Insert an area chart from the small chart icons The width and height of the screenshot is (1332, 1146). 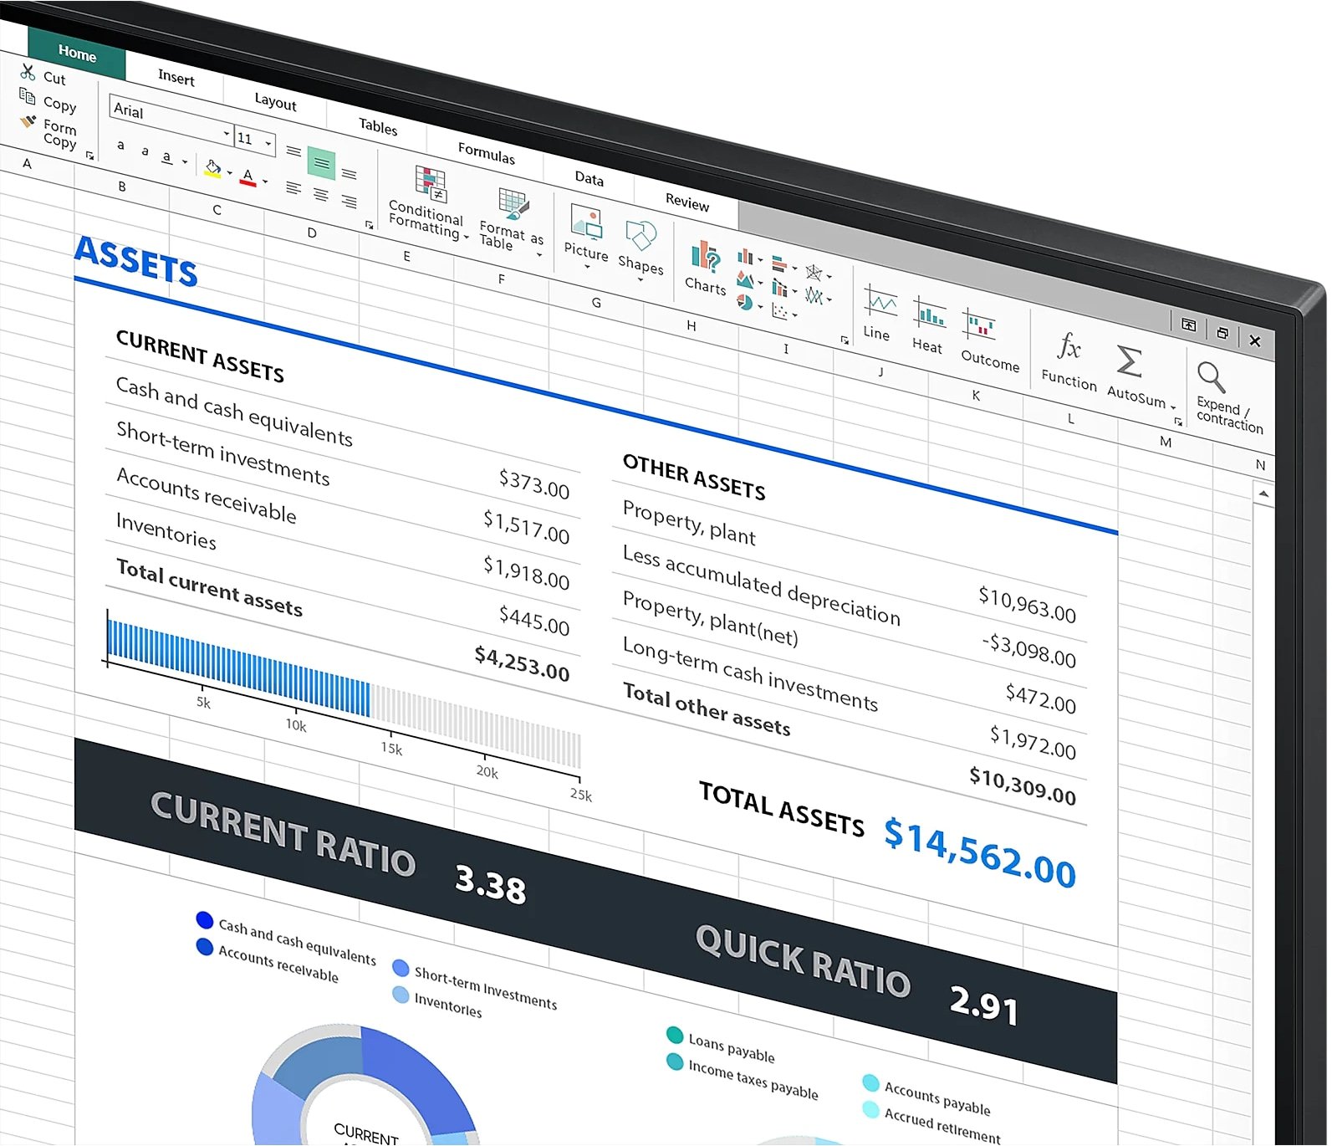pos(745,280)
